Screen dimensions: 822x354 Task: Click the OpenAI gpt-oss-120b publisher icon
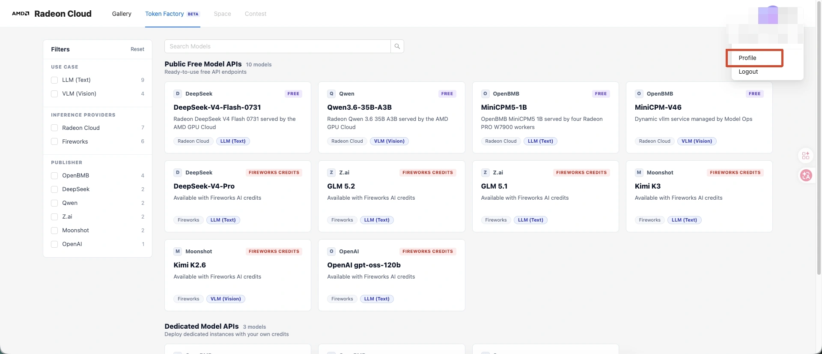pos(331,251)
